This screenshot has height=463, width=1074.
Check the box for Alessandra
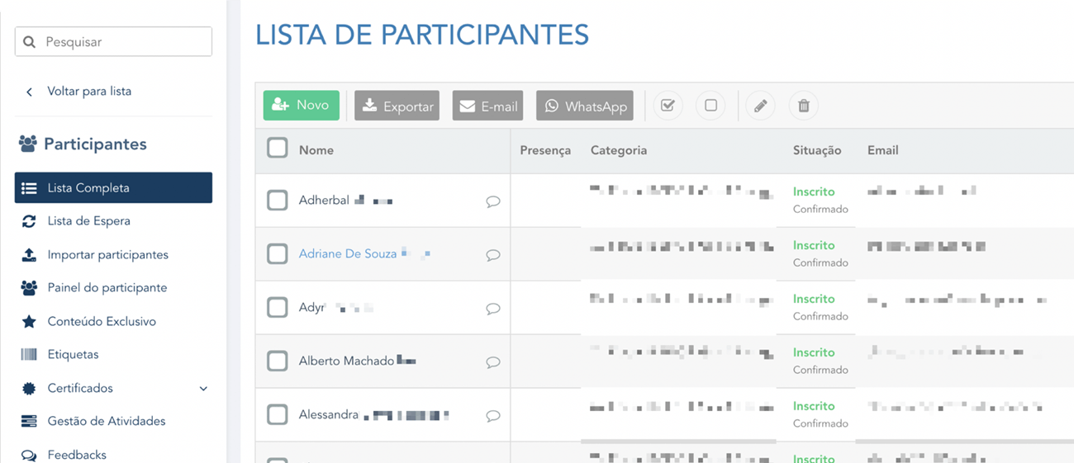tap(278, 415)
